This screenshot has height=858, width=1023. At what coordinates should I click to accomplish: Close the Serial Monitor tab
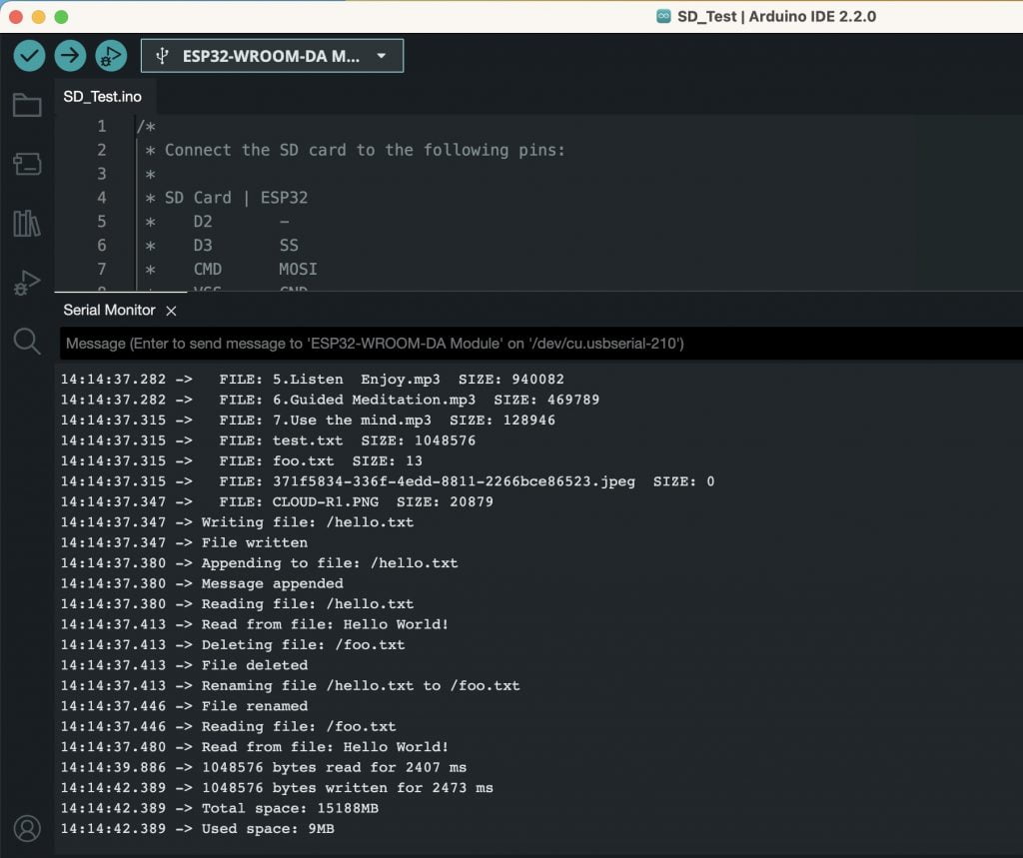click(171, 311)
